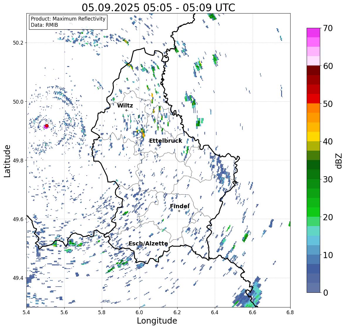346x328 pixels.
Task: Click the Latitude axis label
Action: pyautogui.click(x=7, y=161)
